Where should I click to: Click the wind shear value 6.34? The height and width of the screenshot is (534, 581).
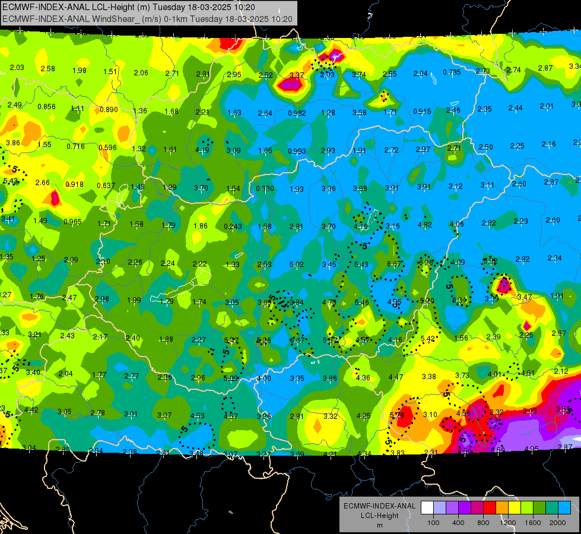pos(459,301)
